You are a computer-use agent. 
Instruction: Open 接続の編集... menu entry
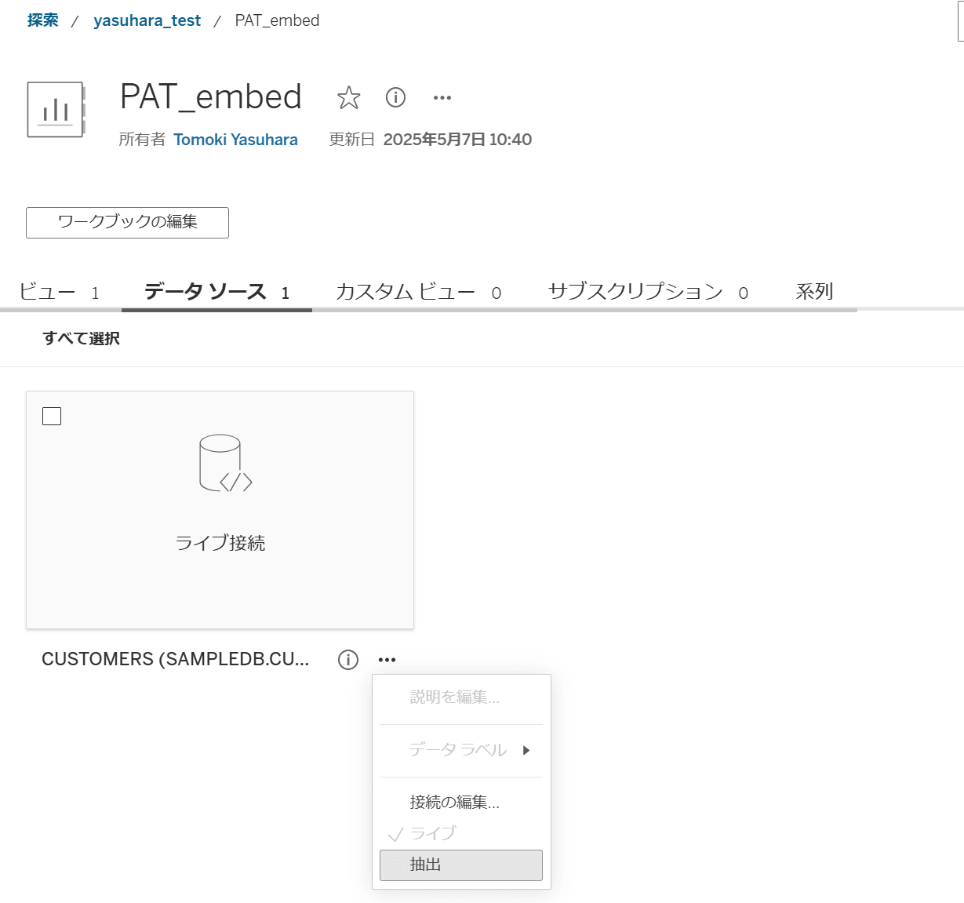coord(461,802)
